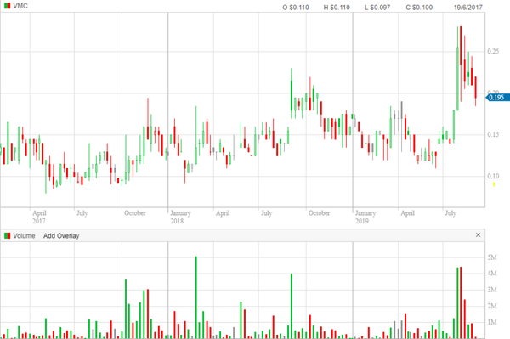The width and height of the screenshot is (510, 339).
Task: Click the VMC ticker label
Action: pyautogui.click(x=20, y=6)
